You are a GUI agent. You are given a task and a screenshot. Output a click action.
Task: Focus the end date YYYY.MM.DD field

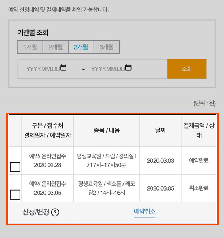[111, 69]
